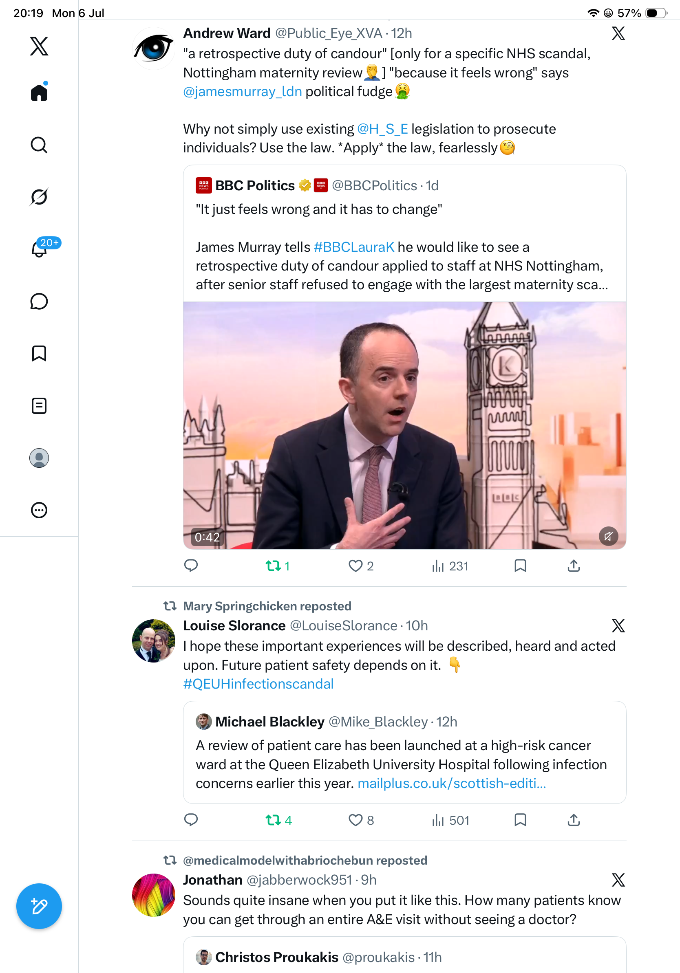Open Notifications bell with 20+ badge
This screenshot has width=680, height=973.
tap(39, 248)
